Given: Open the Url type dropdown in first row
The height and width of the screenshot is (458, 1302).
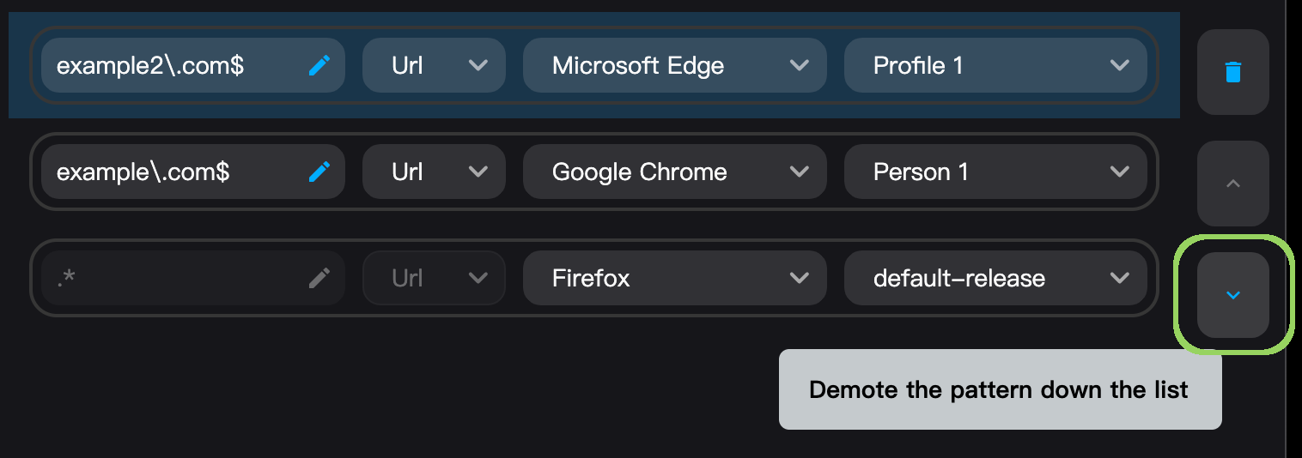Looking at the screenshot, I should [x=434, y=65].
